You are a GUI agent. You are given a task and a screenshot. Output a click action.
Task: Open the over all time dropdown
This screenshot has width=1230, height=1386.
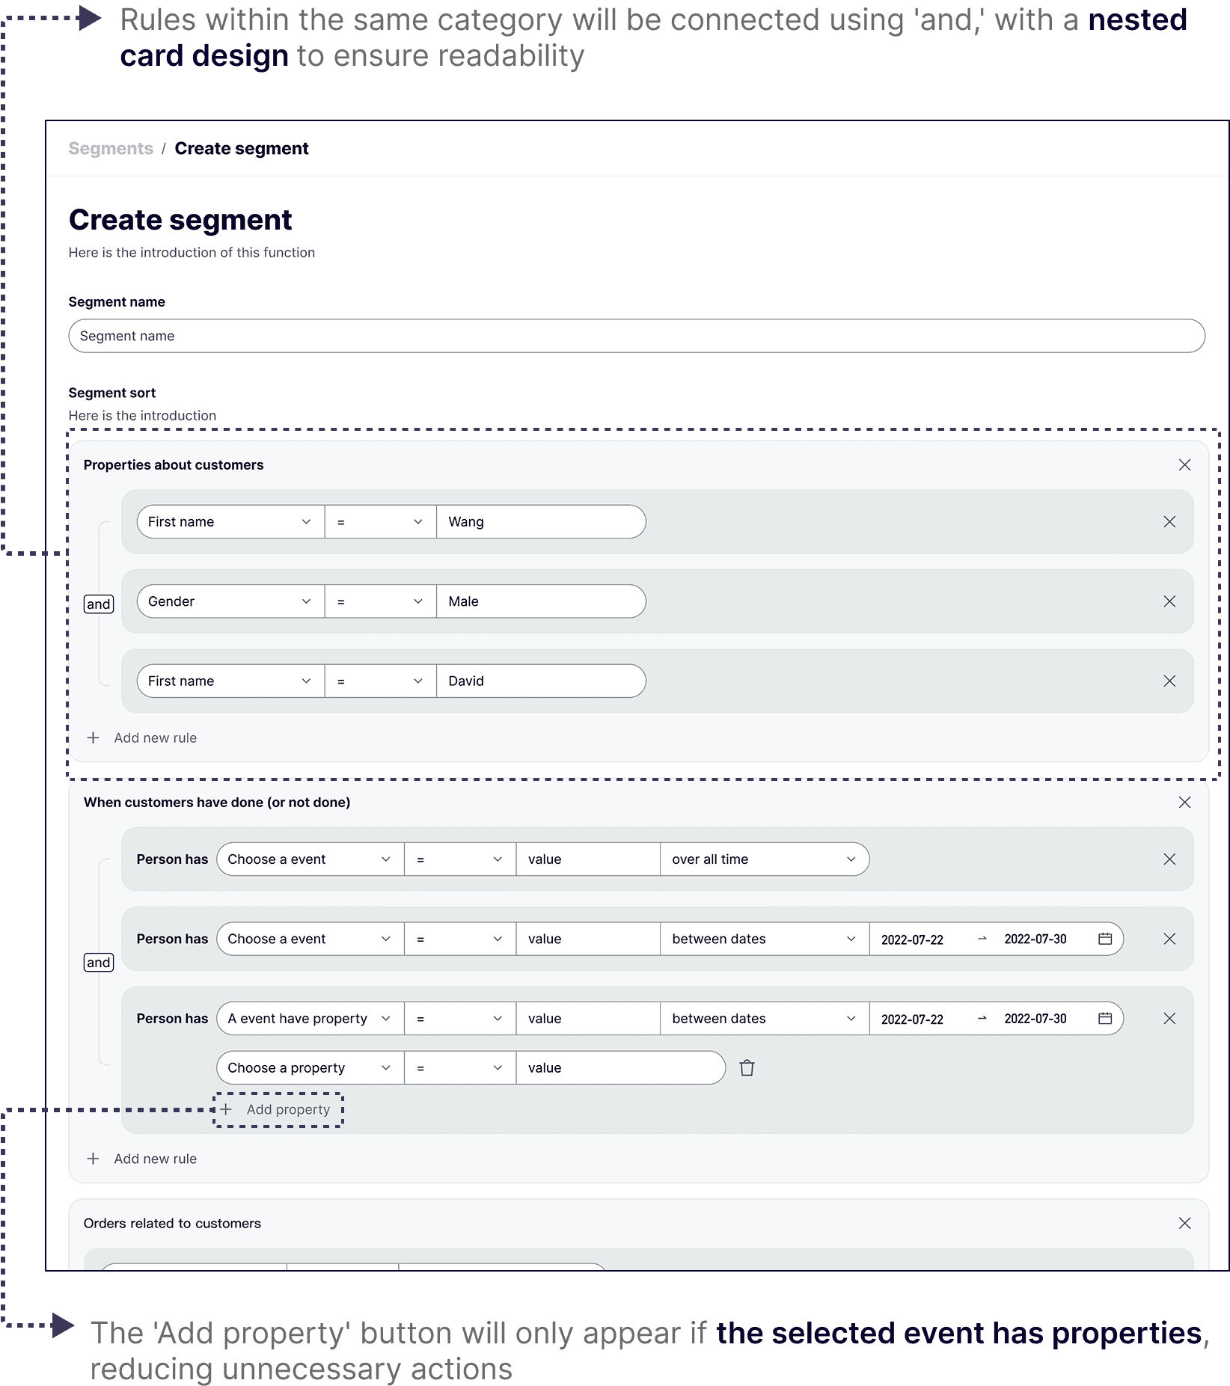coord(765,859)
